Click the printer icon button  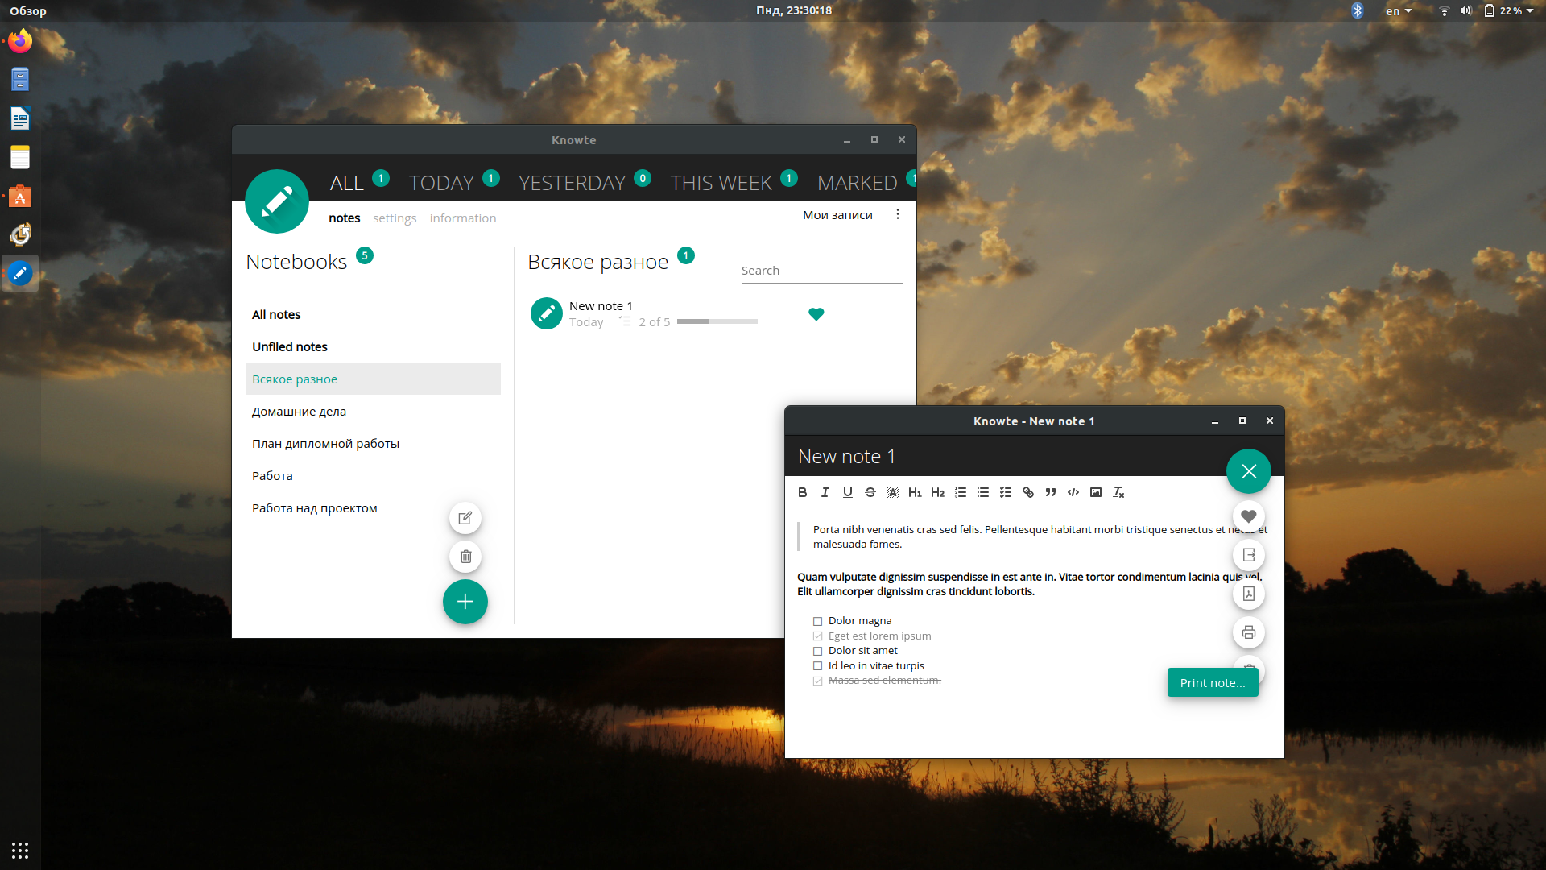pos(1249,632)
